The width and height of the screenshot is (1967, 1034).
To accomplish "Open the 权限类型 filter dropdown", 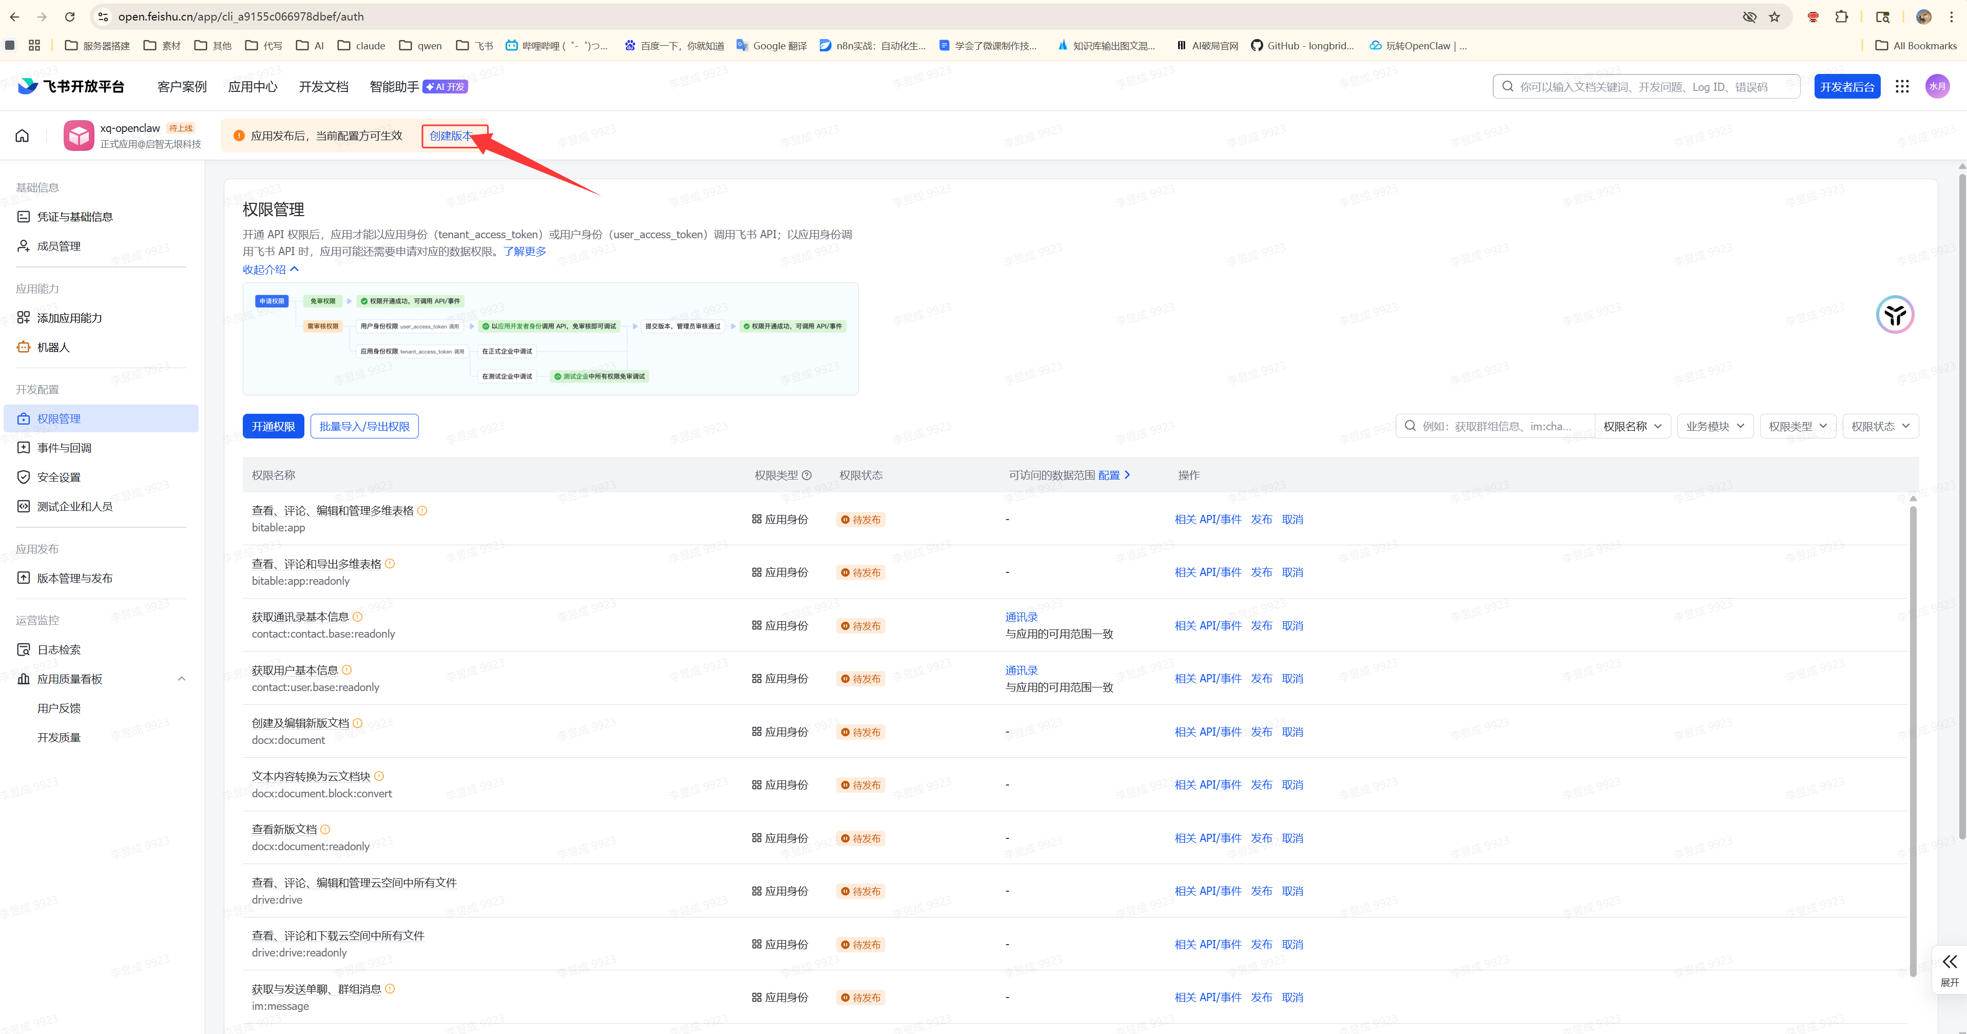I will (x=1798, y=426).
